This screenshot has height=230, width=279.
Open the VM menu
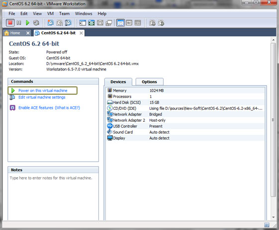click(50, 13)
